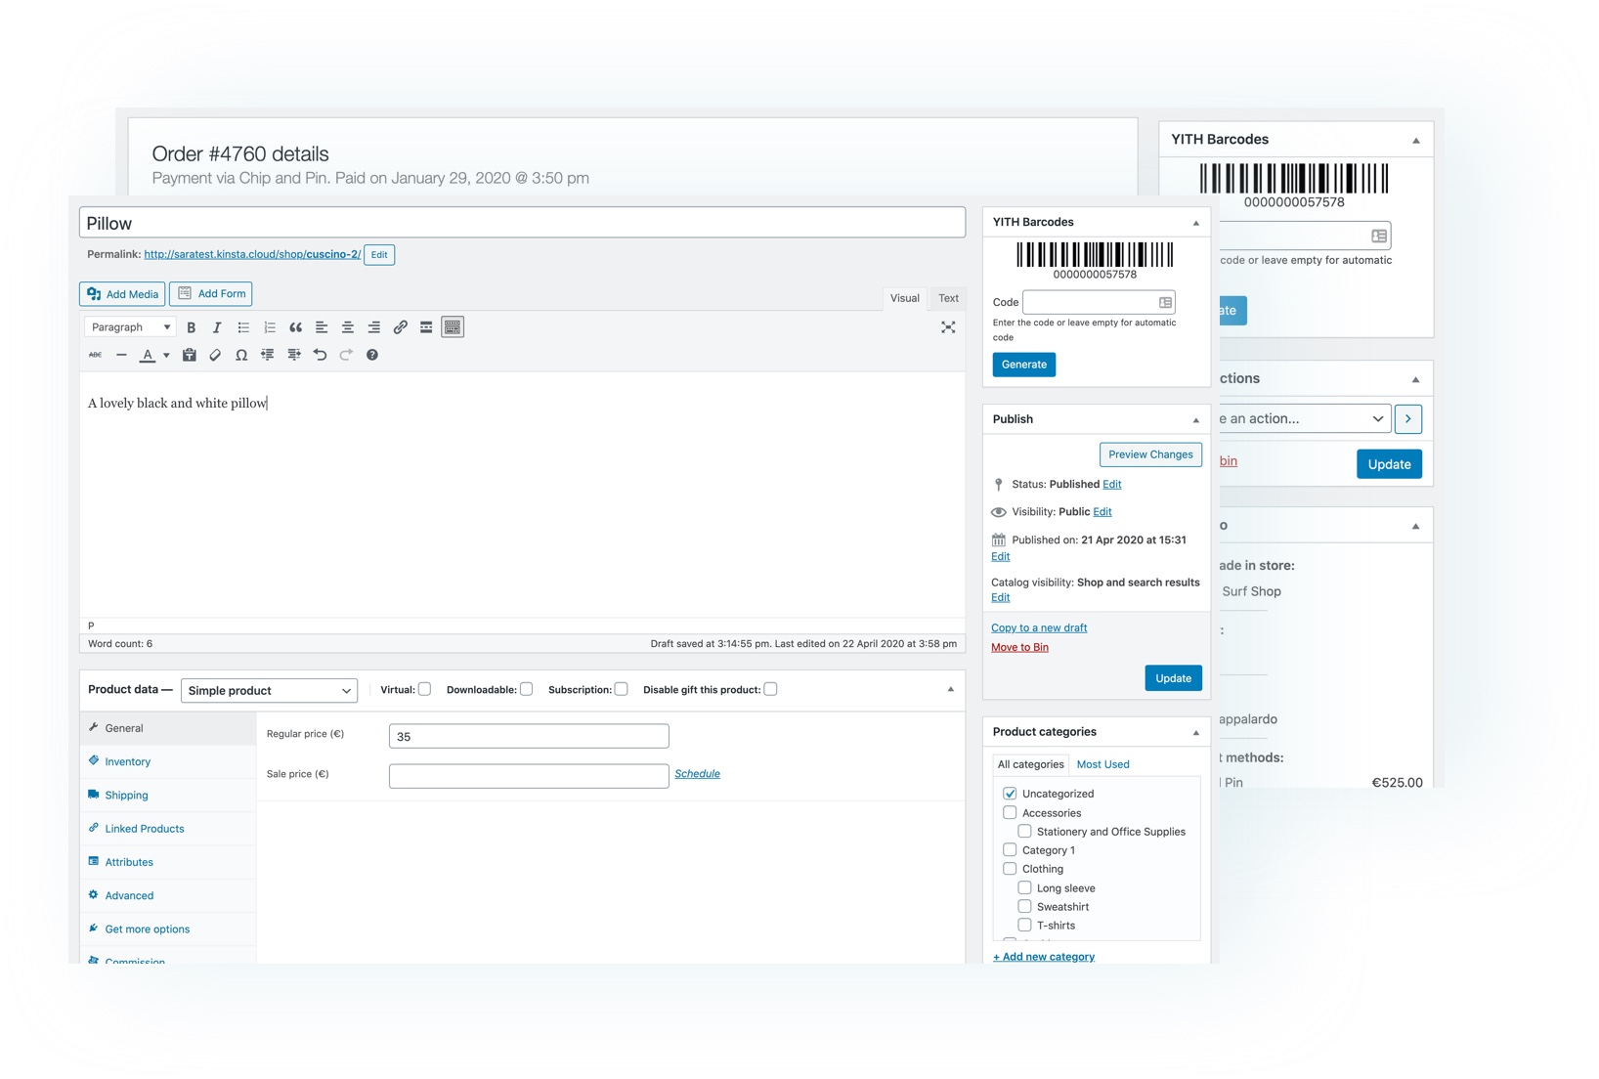The height and width of the screenshot is (1079, 1599).
Task: Check the Sweatshirt category
Action: click(1024, 906)
